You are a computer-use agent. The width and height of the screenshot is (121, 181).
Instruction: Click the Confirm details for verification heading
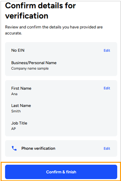(40, 11)
